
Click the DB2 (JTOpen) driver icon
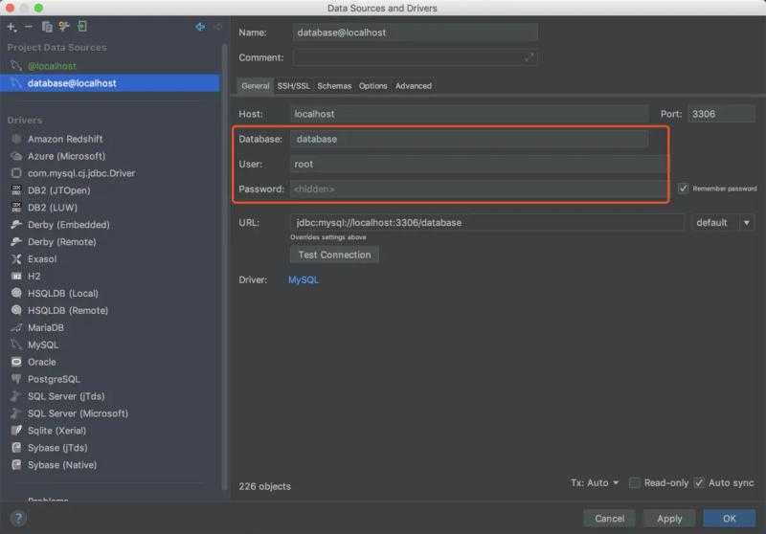pyautogui.click(x=16, y=190)
